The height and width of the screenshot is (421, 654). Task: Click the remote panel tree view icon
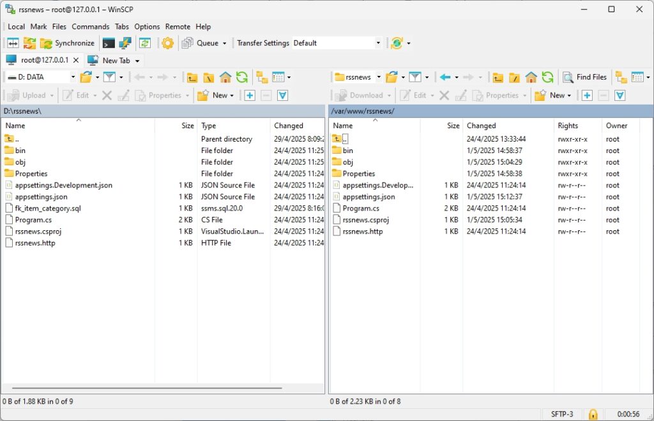click(x=621, y=77)
